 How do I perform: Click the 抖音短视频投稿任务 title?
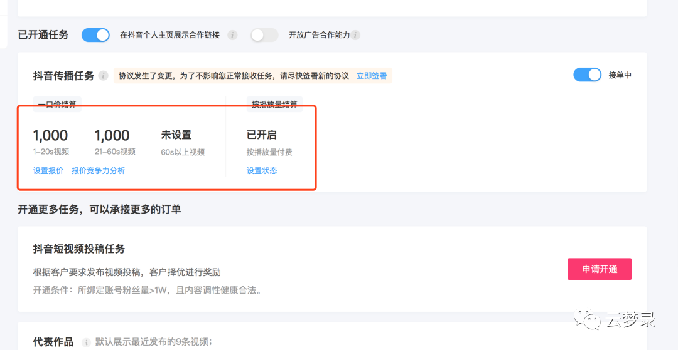point(79,249)
